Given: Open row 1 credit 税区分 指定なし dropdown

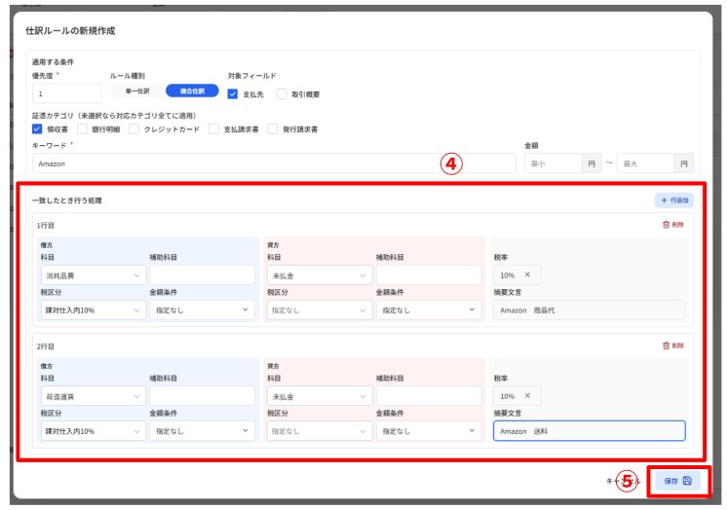Looking at the screenshot, I should 320,310.
